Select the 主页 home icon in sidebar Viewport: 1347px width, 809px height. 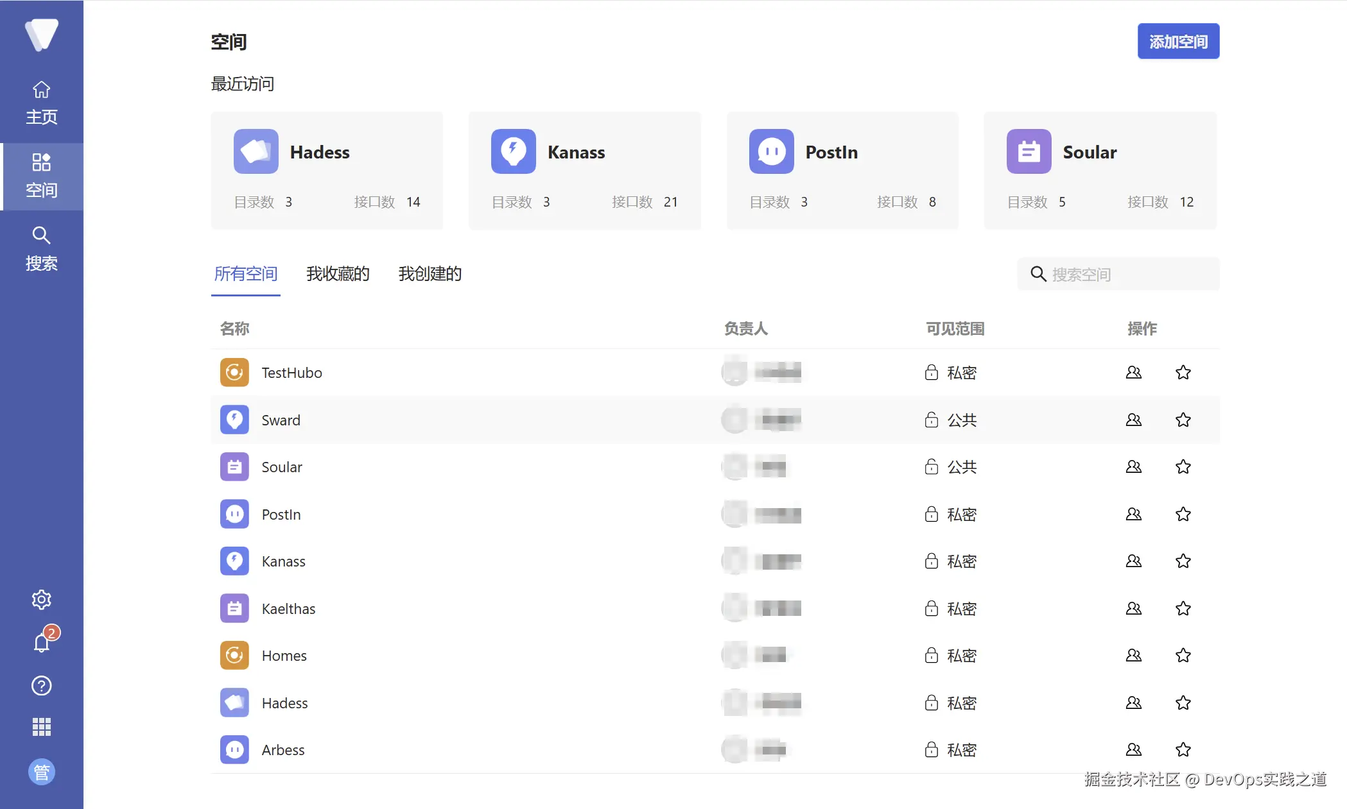(41, 103)
